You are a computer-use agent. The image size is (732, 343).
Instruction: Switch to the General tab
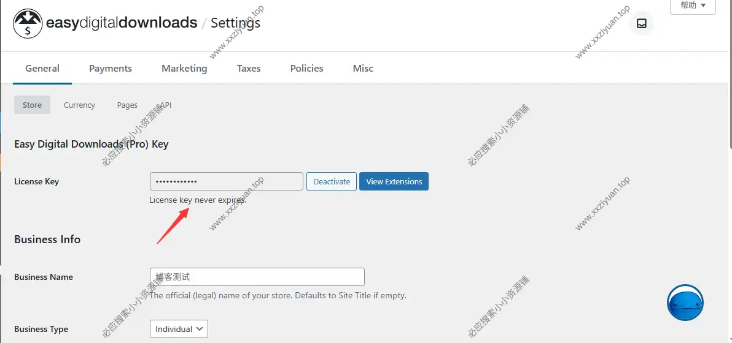pos(42,69)
